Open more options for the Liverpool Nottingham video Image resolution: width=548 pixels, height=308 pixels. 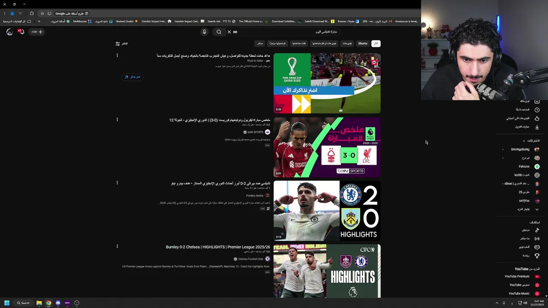(x=117, y=119)
